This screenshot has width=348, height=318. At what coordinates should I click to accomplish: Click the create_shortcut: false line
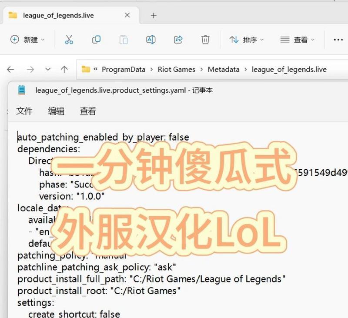point(74,314)
